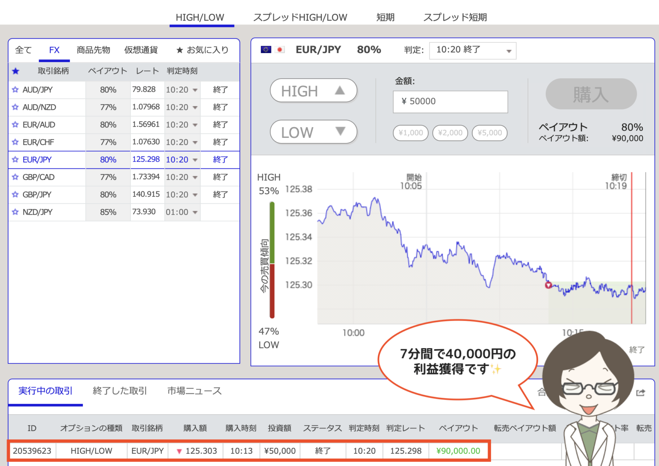Image resolution: width=659 pixels, height=466 pixels.
Task: Click the buy/sell sentiment bar
Action: pyautogui.click(x=272, y=260)
